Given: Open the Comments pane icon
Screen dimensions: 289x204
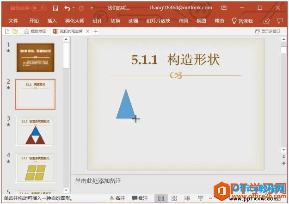Looking at the screenshot, I should [x=280, y=21].
